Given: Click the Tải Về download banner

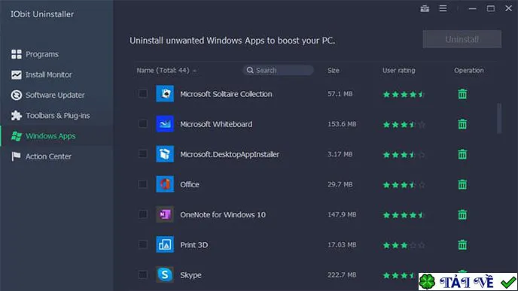Looking at the screenshot, I should tap(468, 282).
